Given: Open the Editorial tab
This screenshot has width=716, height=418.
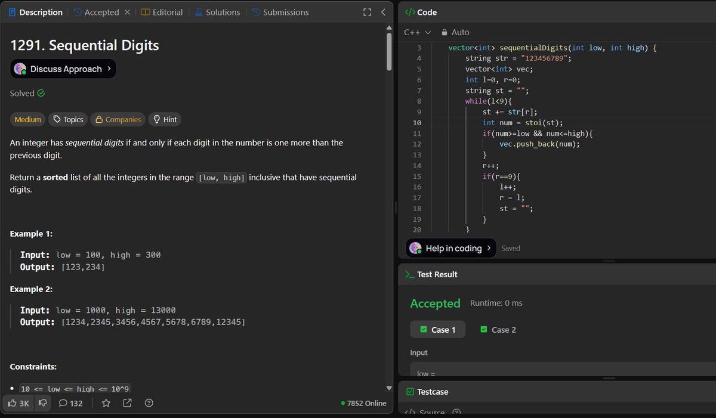Looking at the screenshot, I should pyautogui.click(x=162, y=12).
